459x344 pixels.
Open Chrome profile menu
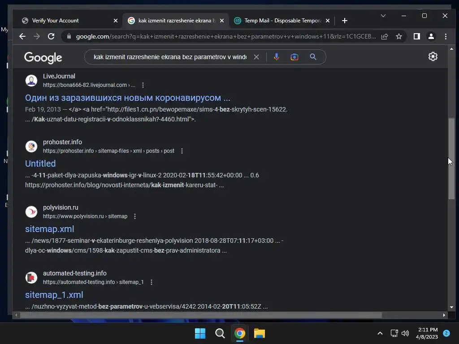[431, 36]
